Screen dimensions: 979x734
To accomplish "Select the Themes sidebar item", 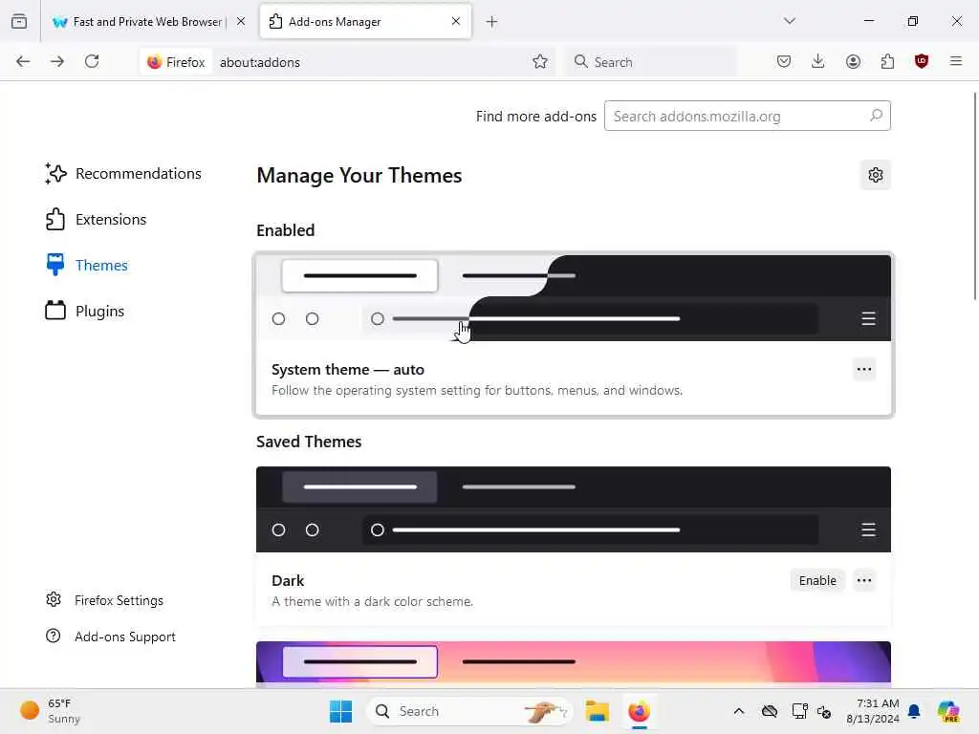I will pos(87,266).
